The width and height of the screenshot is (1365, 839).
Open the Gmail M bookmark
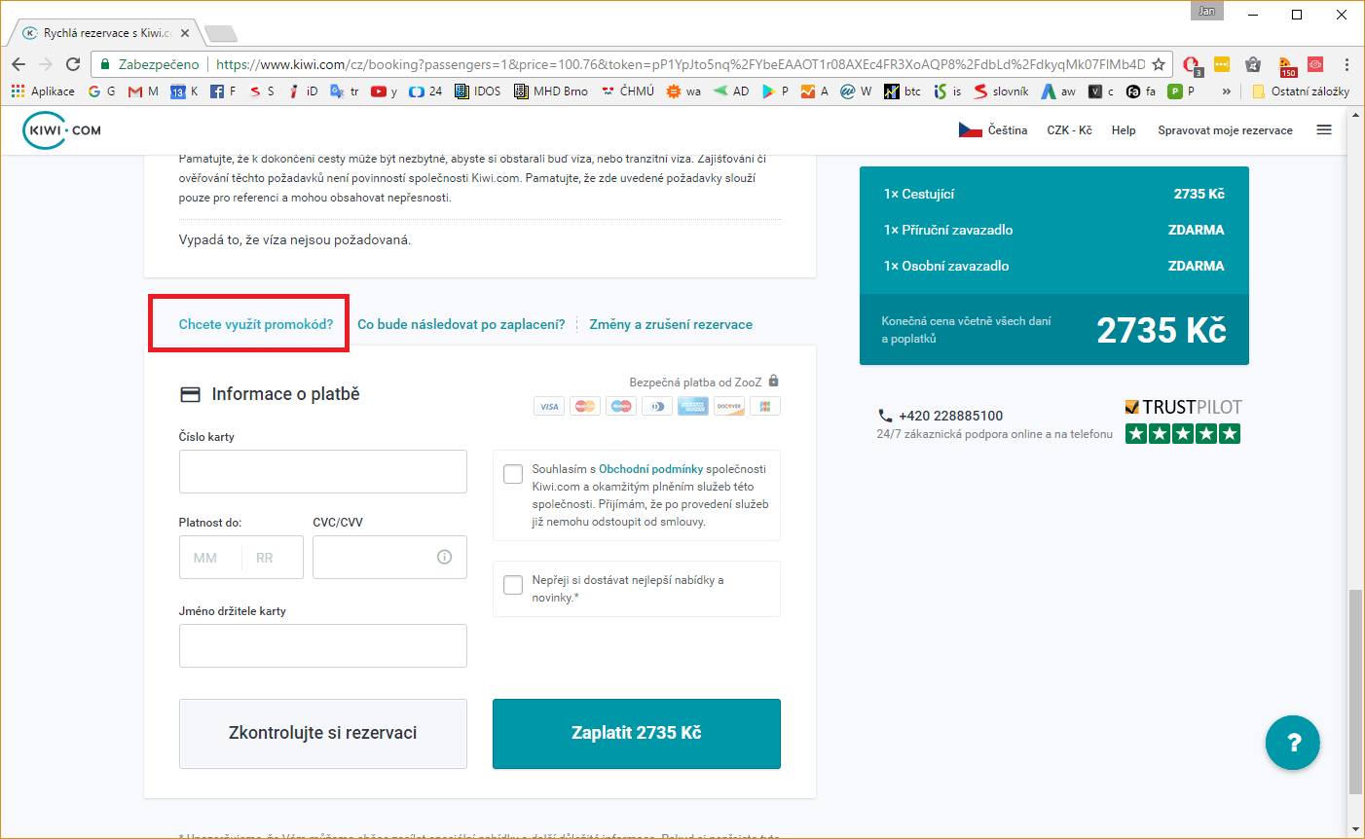point(143,91)
